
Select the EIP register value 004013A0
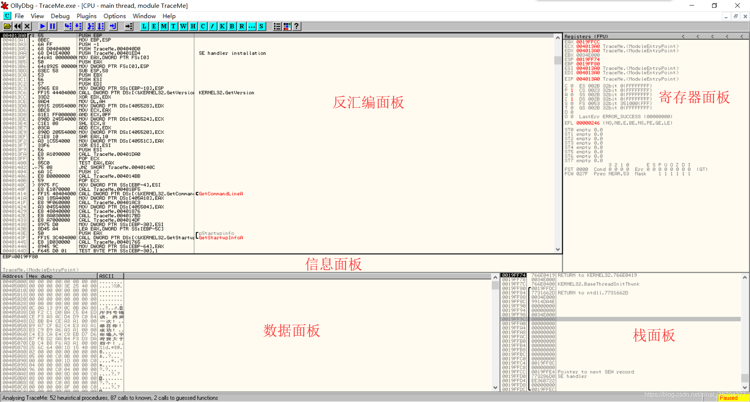(x=588, y=79)
